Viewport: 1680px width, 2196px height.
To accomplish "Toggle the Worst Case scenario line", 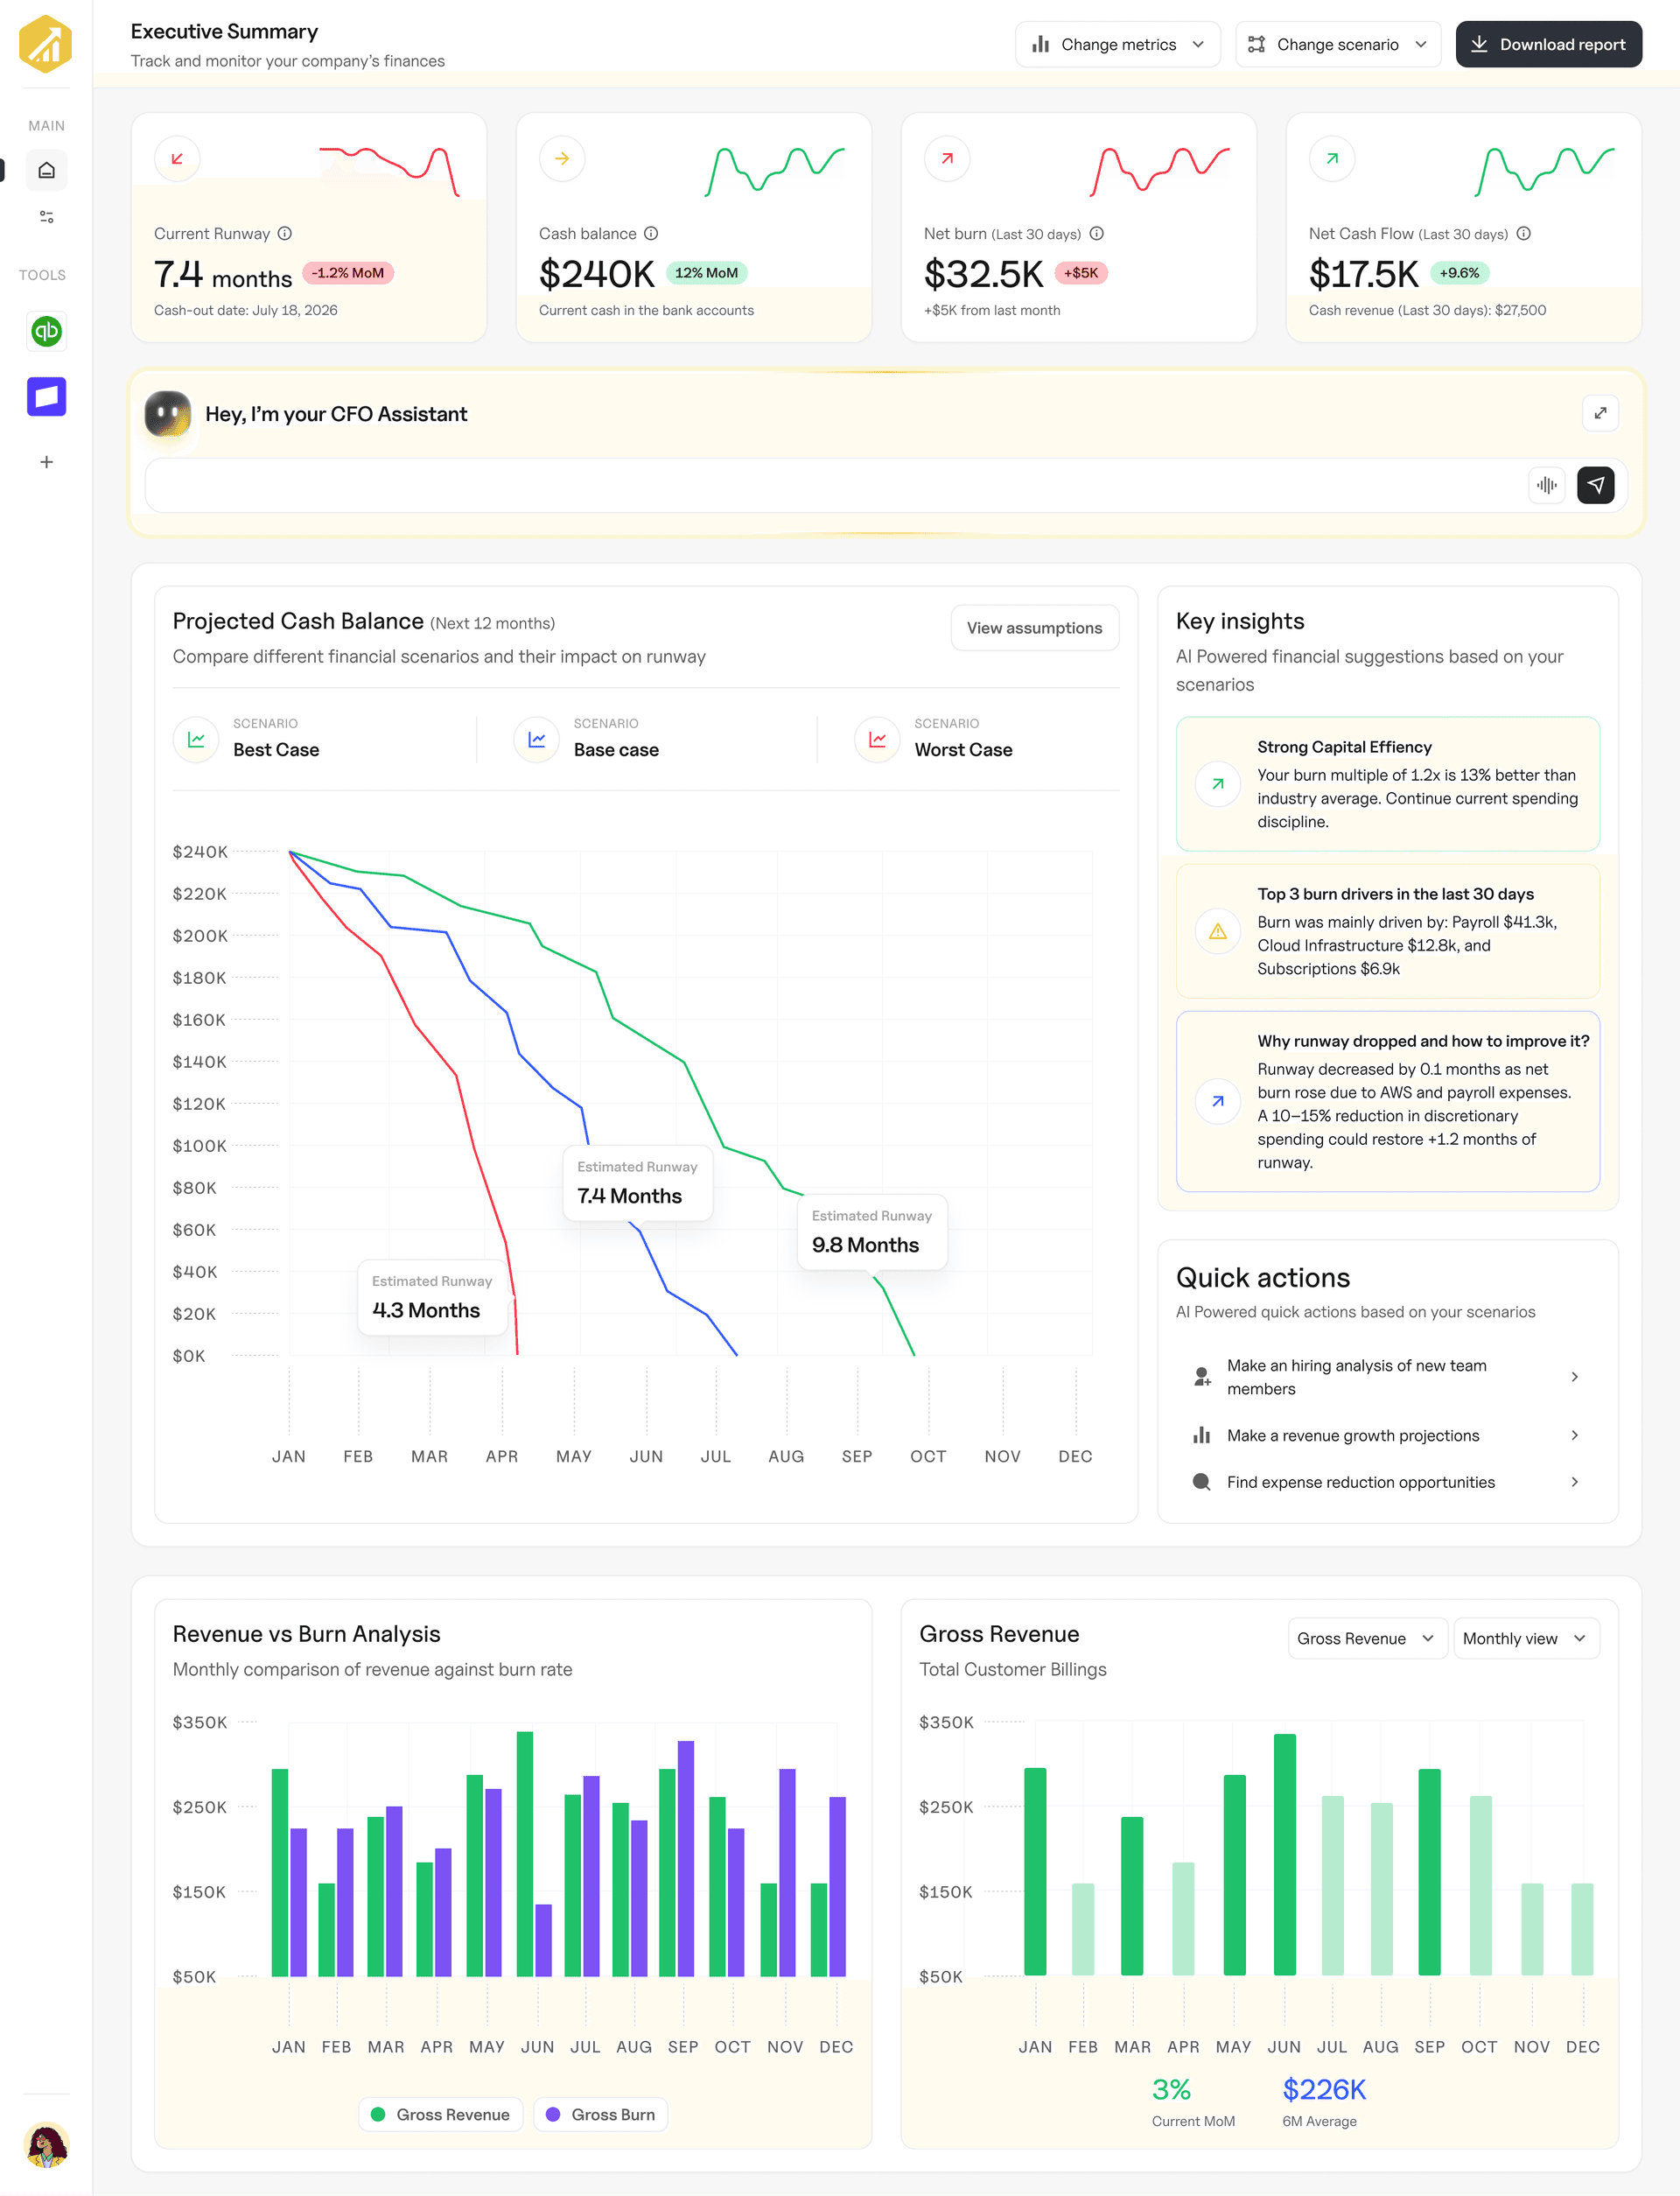I will pyautogui.click(x=934, y=739).
